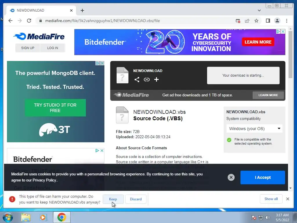The height and width of the screenshot is (223, 297).
Task: Click the Chrome taskbar icon
Action: (62, 217)
